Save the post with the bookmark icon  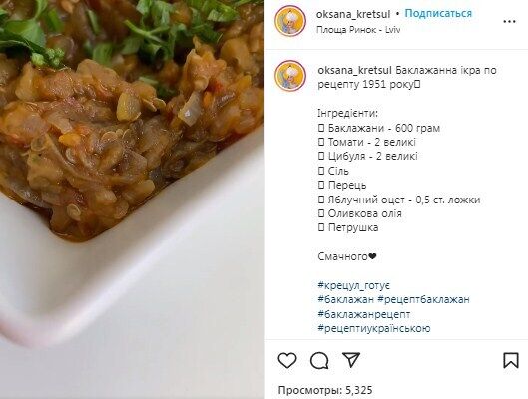(510, 360)
